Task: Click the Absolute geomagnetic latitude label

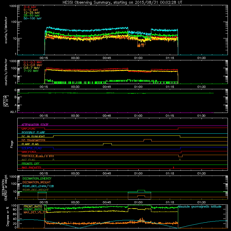Action: (x=200, y=206)
